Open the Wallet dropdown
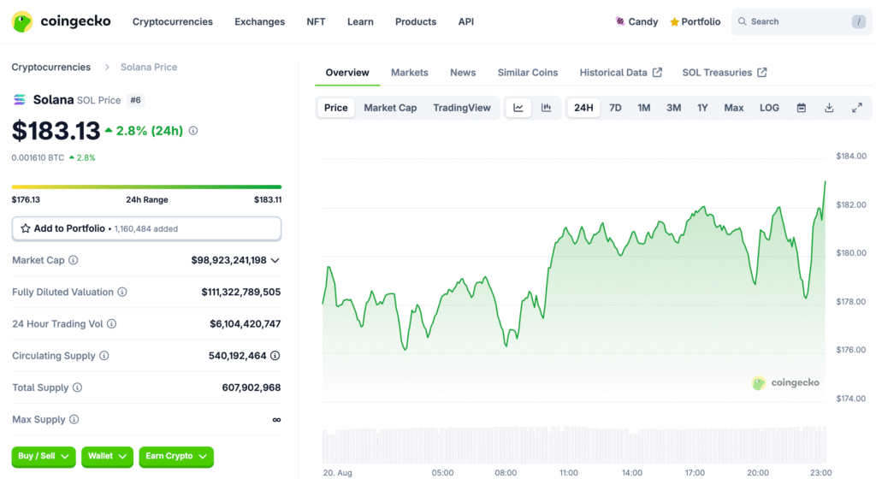Viewport: 876px width, 479px height. (107, 457)
